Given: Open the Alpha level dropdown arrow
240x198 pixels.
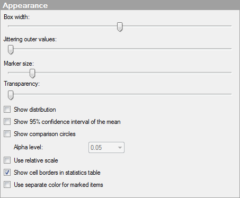Looking at the screenshot, I should (120, 148).
